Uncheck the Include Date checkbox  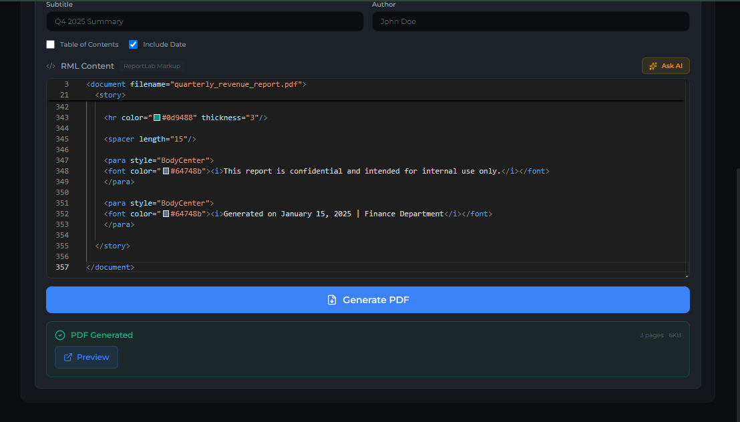point(133,44)
